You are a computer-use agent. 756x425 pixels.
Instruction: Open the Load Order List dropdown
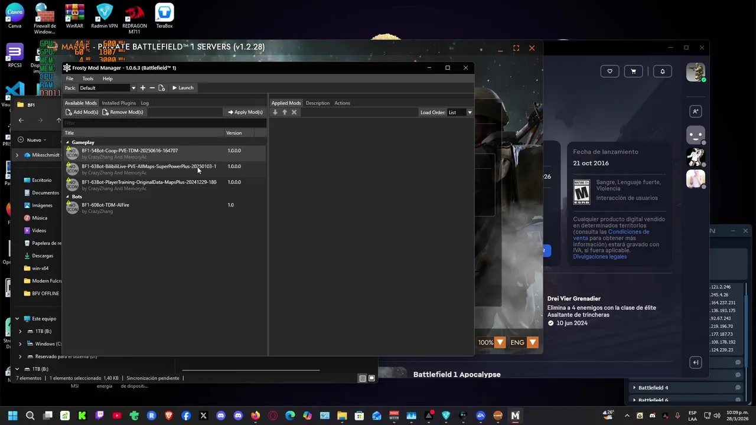(x=460, y=112)
